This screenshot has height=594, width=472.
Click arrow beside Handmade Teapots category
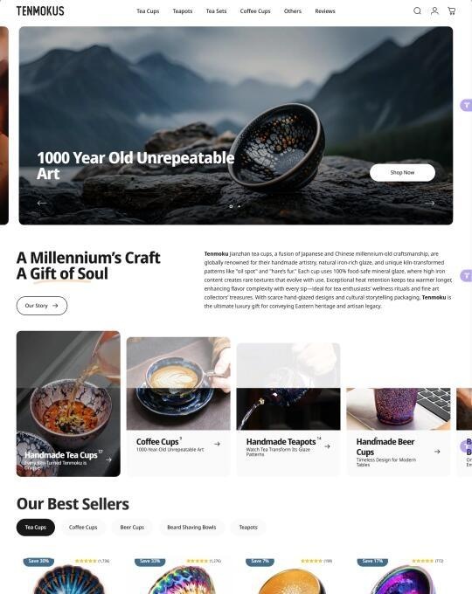(327, 446)
